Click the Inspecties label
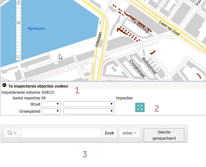This screenshot has height=167, width=206. 124,98
